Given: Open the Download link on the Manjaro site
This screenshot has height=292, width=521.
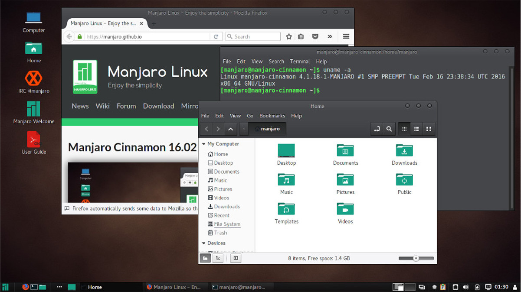Looking at the screenshot, I should [158, 106].
